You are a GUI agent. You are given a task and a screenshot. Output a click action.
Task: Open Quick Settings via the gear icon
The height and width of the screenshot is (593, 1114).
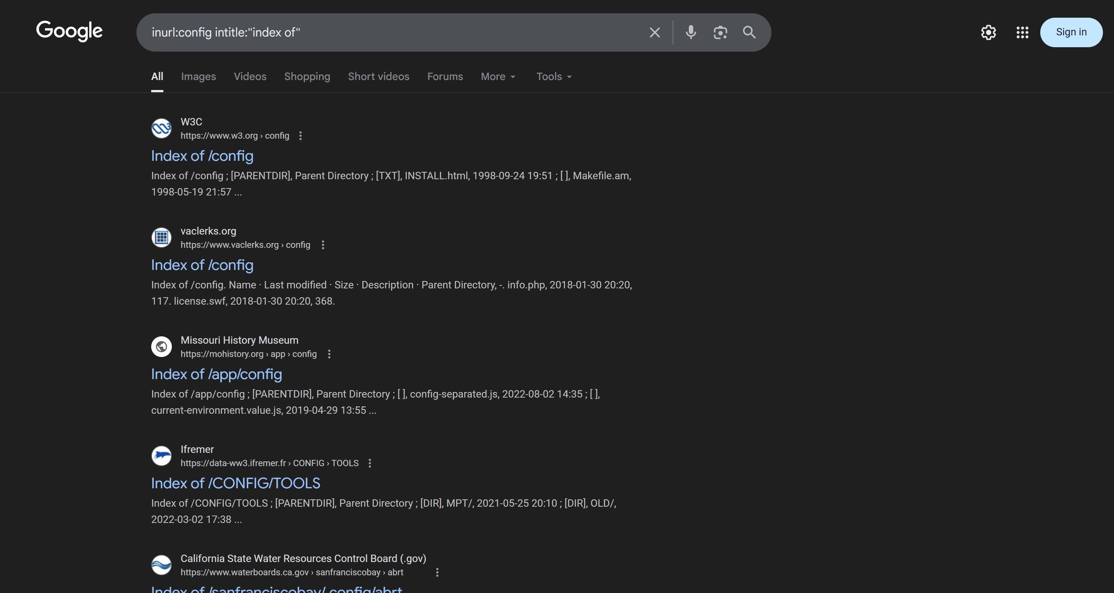point(988,32)
